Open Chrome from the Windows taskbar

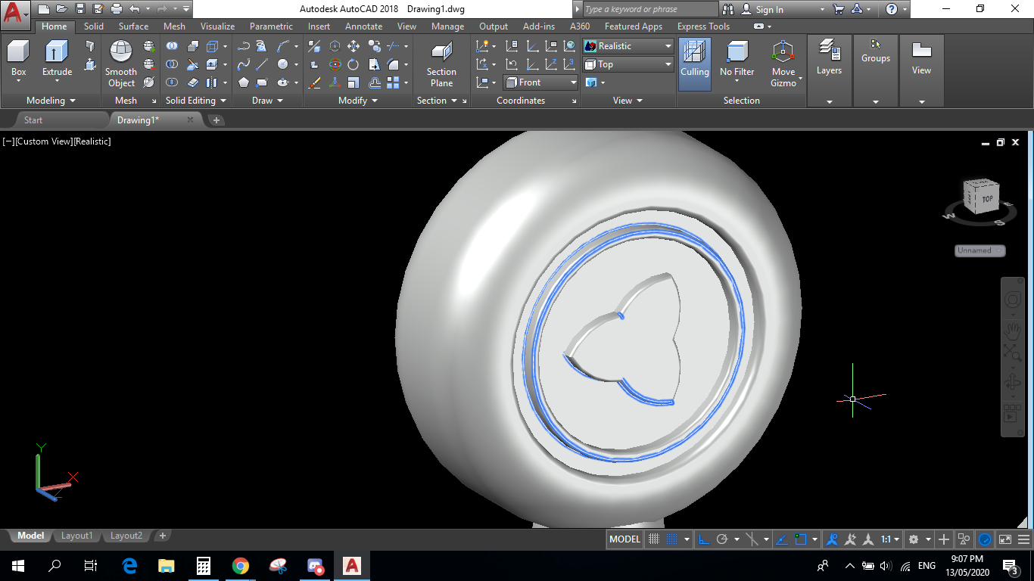point(241,565)
